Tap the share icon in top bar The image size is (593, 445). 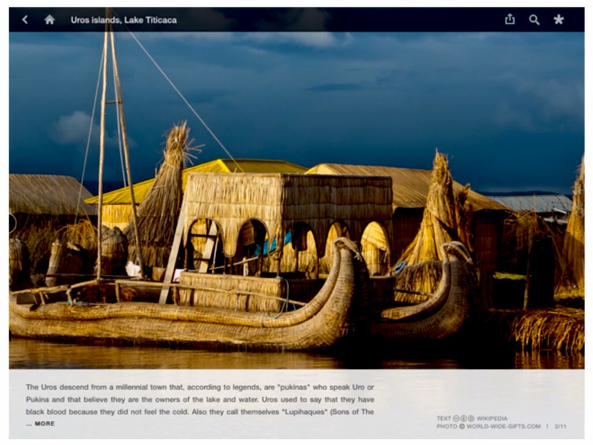510,20
